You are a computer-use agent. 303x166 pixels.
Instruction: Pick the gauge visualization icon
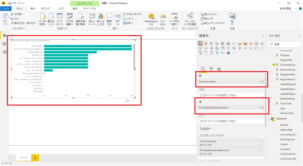pyautogui.click(x=245, y=48)
